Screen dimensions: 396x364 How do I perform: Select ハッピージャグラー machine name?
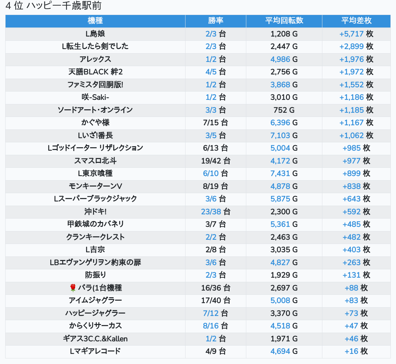(95, 314)
